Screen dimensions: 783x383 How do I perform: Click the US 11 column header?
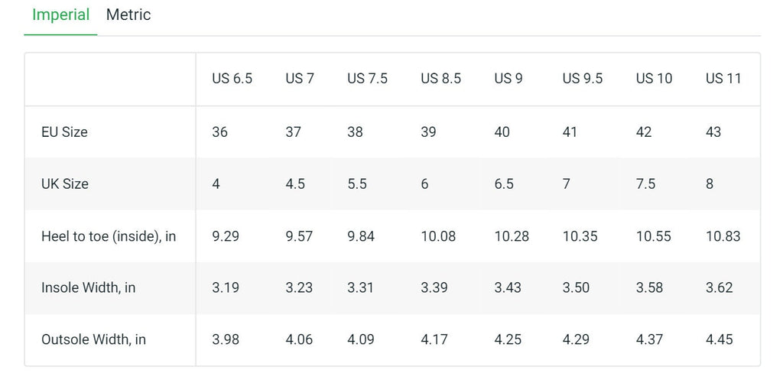pos(723,79)
